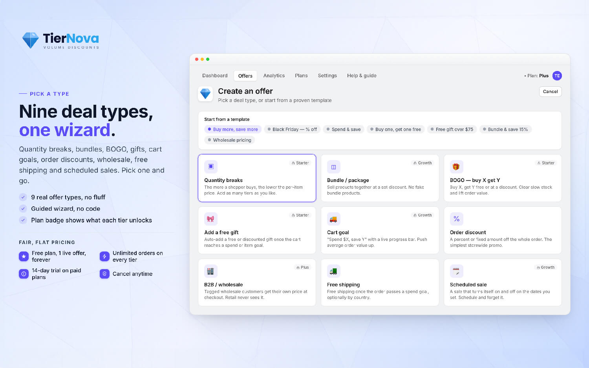Click the Growth lock badge on Cart goal
Screen dimensions: 589x368
(x=423, y=215)
